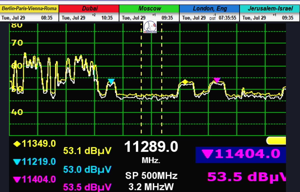Open the Berlin-Paris-Vienna-Roma clock tab
The image size is (300, 192).
pyautogui.click(x=30, y=9)
